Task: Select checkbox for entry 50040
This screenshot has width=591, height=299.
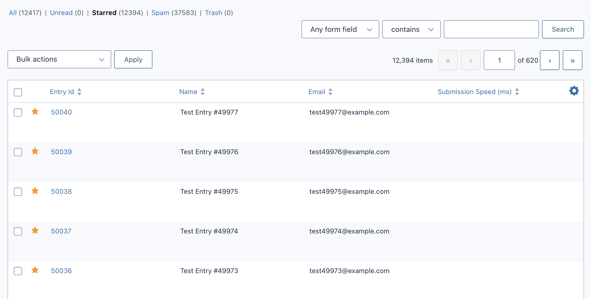Action: coord(18,112)
